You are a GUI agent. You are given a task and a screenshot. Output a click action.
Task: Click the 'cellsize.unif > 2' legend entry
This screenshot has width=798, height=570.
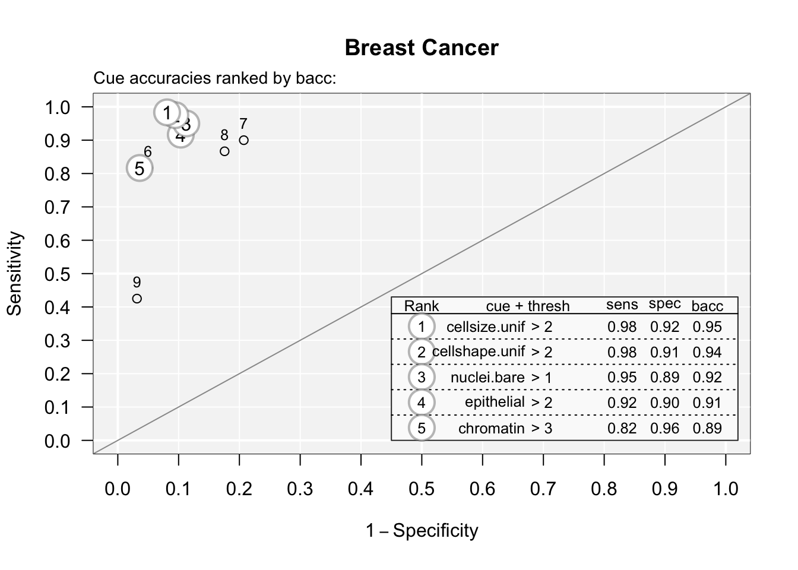tap(499, 327)
